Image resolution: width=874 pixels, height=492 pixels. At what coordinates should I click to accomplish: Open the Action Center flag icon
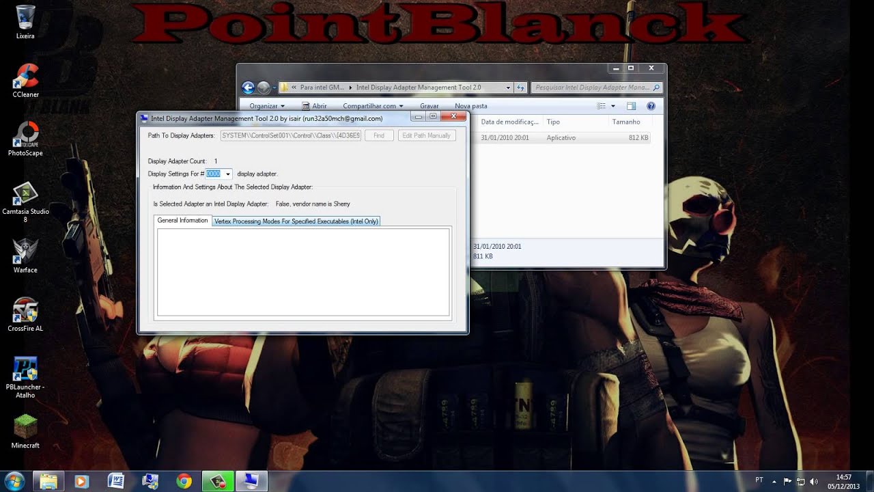click(x=788, y=481)
